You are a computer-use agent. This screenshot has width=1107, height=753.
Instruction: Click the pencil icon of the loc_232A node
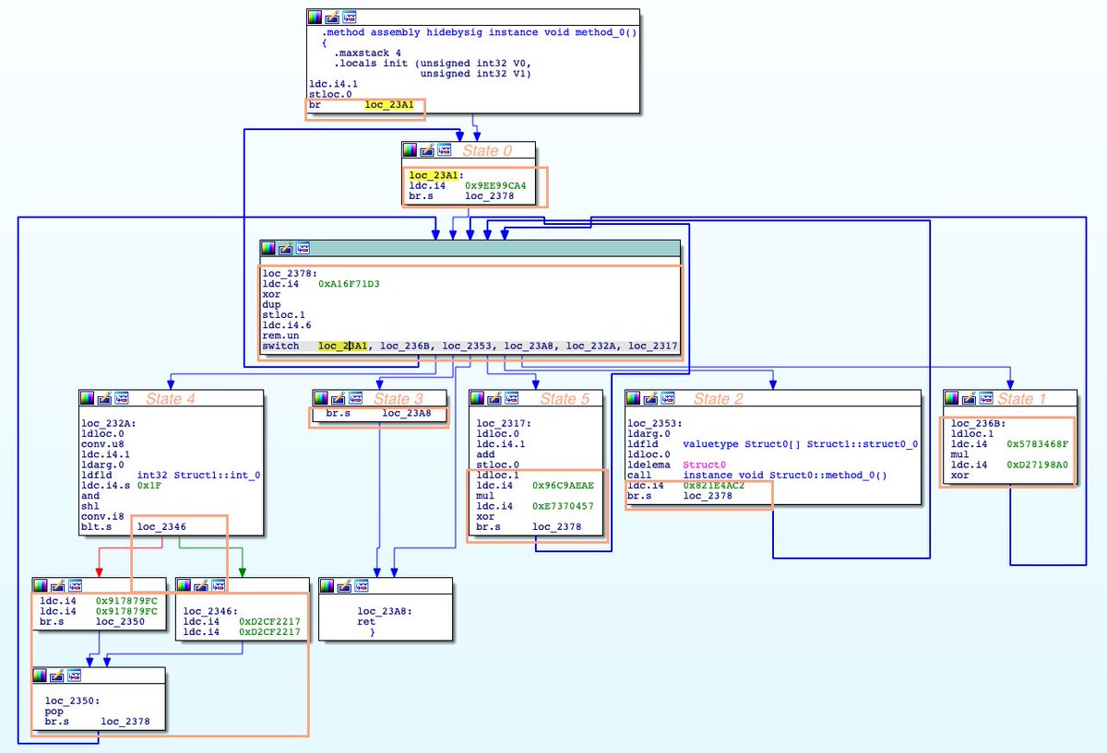[x=106, y=398]
